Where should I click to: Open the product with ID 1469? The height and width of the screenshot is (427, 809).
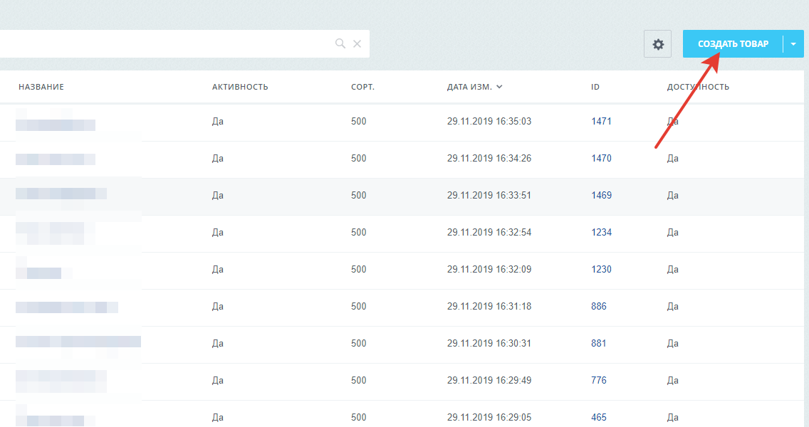pyautogui.click(x=601, y=196)
